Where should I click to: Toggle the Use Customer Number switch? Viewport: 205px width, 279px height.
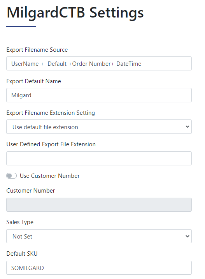click(x=11, y=176)
